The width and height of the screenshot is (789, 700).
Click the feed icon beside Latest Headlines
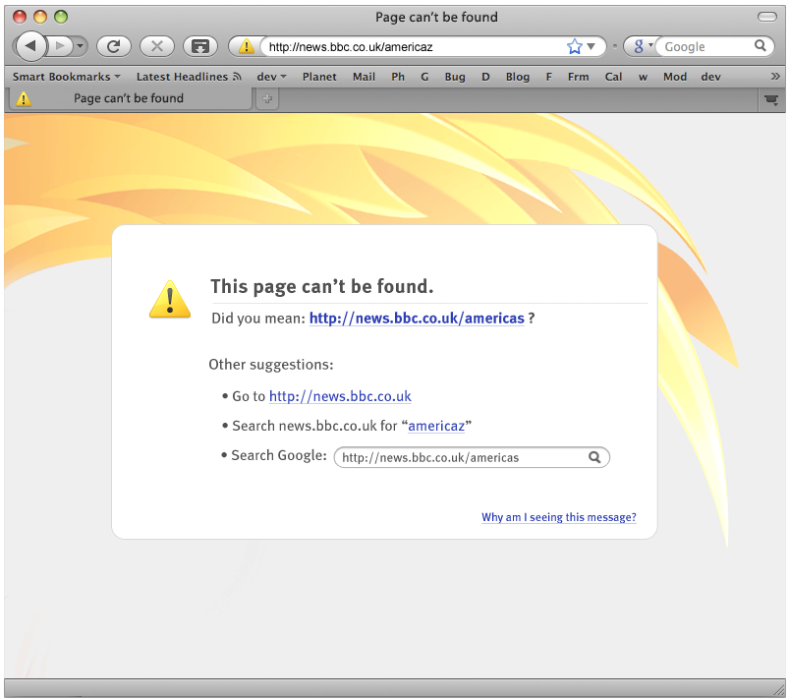(237, 77)
